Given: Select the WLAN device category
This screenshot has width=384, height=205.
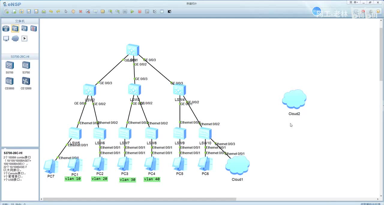Looking at the screenshot, I should point(24,29).
